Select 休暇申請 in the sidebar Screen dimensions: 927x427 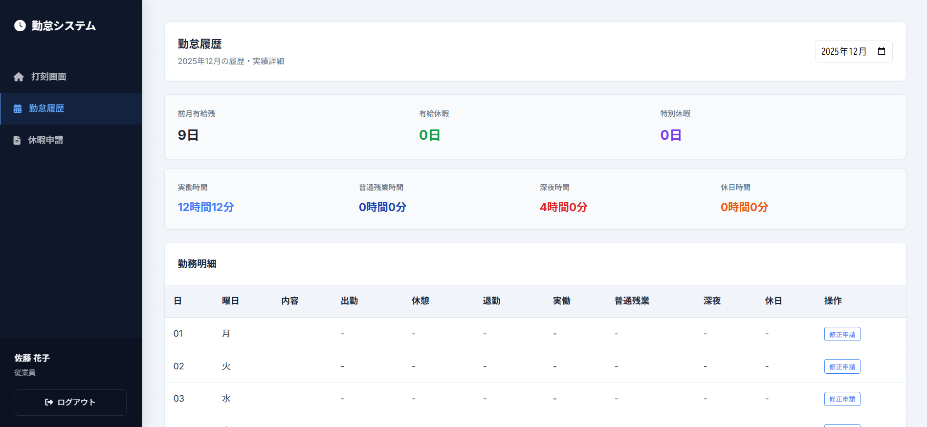pos(45,140)
